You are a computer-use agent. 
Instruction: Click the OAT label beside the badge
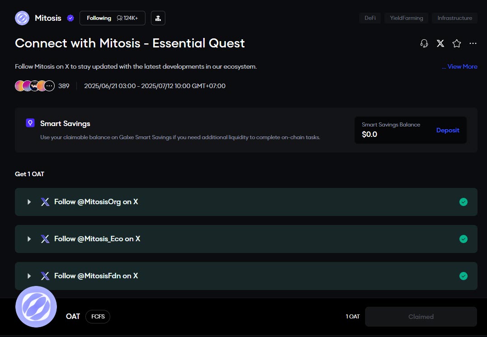tap(73, 317)
